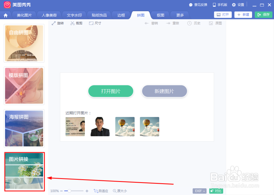Viewport: 274px width, 195px height.
Task: Click the 撤销 undo icon
Action: point(151,23)
